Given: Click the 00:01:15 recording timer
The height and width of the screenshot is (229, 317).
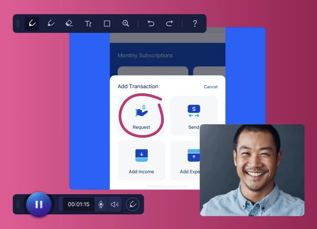Looking at the screenshot, I should 78,204.
